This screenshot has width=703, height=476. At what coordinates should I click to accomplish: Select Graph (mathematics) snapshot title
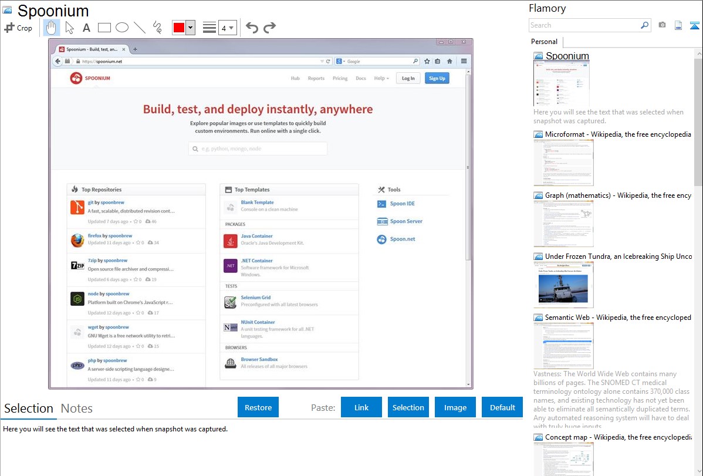point(618,195)
